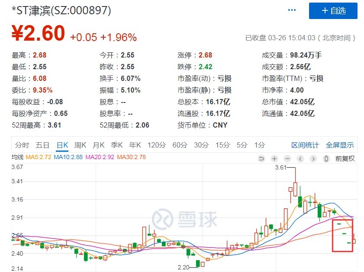Image resolution: width=364 pixels, height=272 pixels.
Task: Select the 月K chart tab
Action: tap(98, 145)
